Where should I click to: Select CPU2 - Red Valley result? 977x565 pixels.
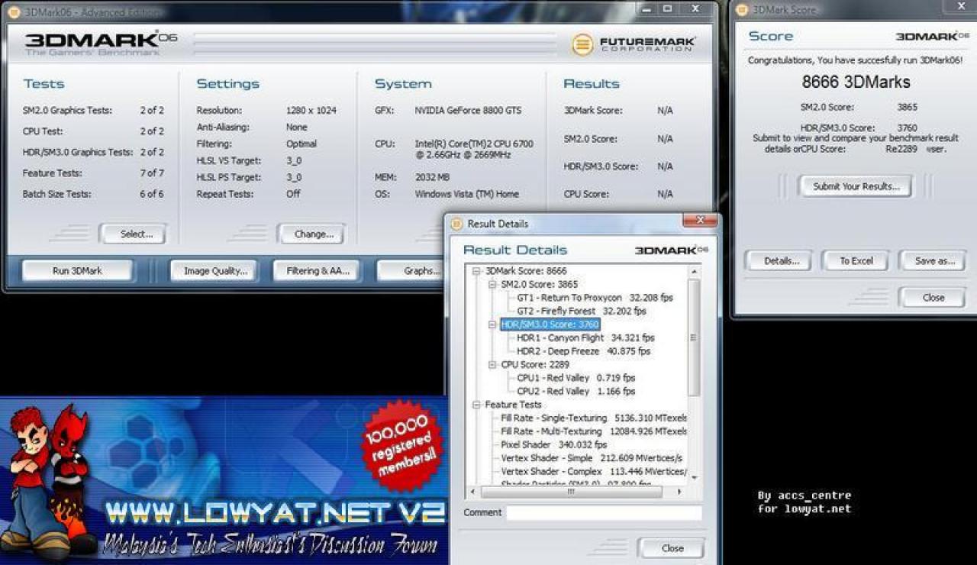pyautogui.click(x=576, y=392)
